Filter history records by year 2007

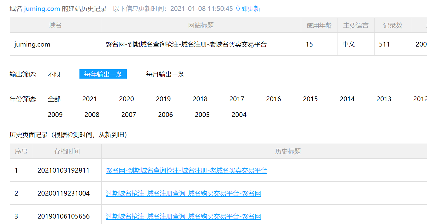[129, 115]
